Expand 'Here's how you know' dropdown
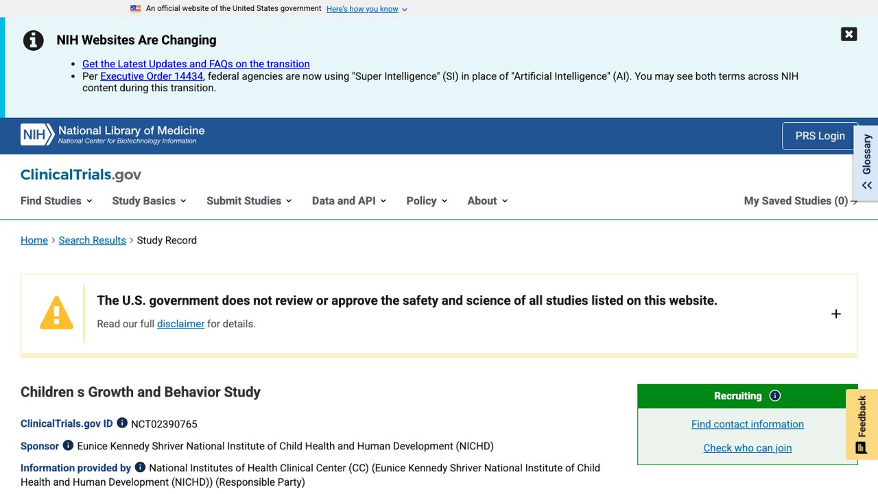 point(366,9)
